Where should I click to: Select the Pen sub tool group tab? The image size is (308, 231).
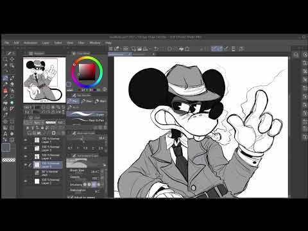pyautogui.click(x=73, y=101)
